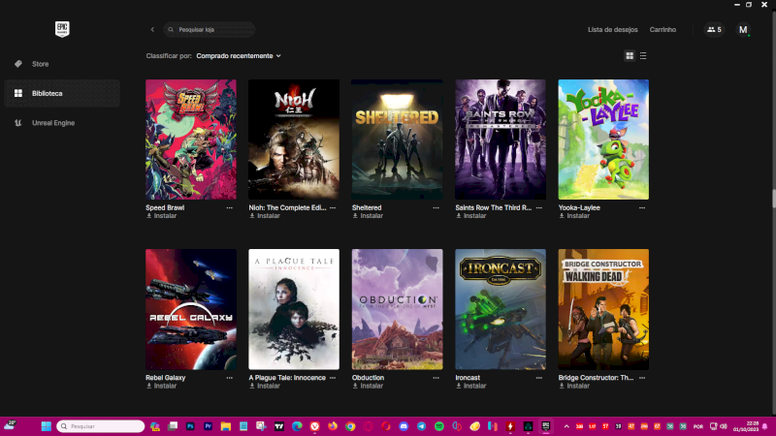The image size is (776, 436).
Task: Expand the Comprado recentemente sort dropdown
Action: pyautogui.click(x=238, y=56)
